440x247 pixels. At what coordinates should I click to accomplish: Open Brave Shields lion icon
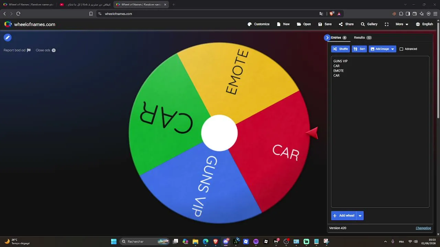coord(331,14)
